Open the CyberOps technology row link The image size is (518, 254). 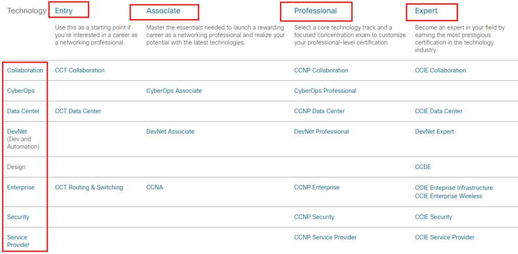tap(21, 90)
